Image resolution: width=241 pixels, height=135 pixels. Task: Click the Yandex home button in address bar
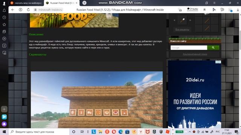click(20, 10)
